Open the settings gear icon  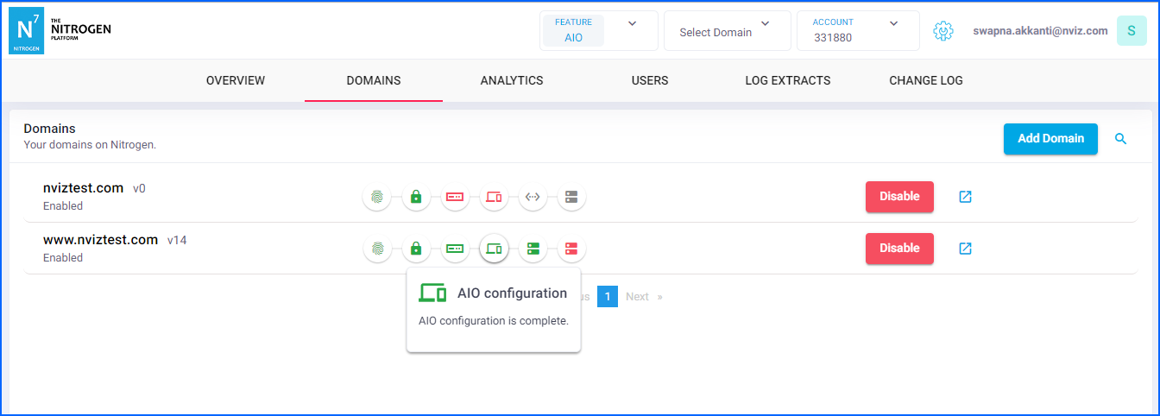943,31
